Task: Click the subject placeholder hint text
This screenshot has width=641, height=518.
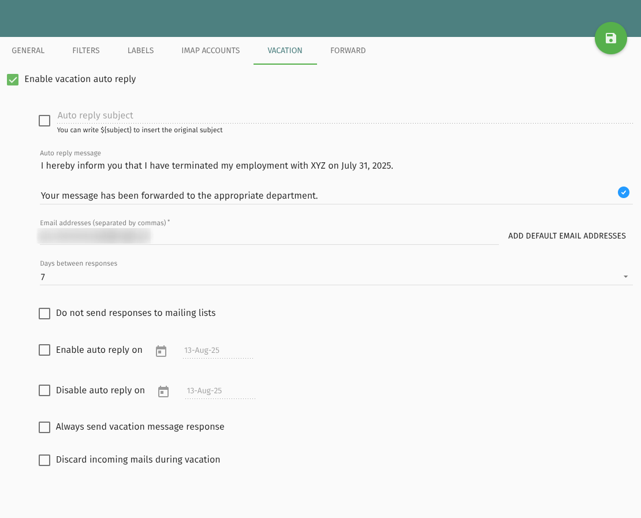Action: [x=140, y=130]
